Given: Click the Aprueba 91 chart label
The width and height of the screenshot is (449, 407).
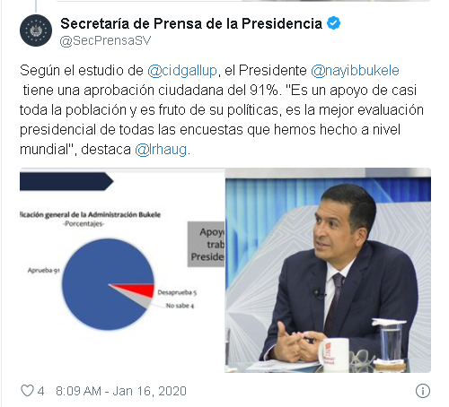Looking at the screenshot, I should point(44,271).
